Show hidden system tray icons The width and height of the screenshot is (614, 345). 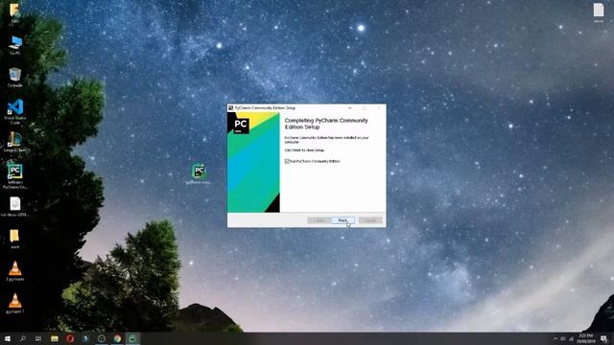[555, 338]
